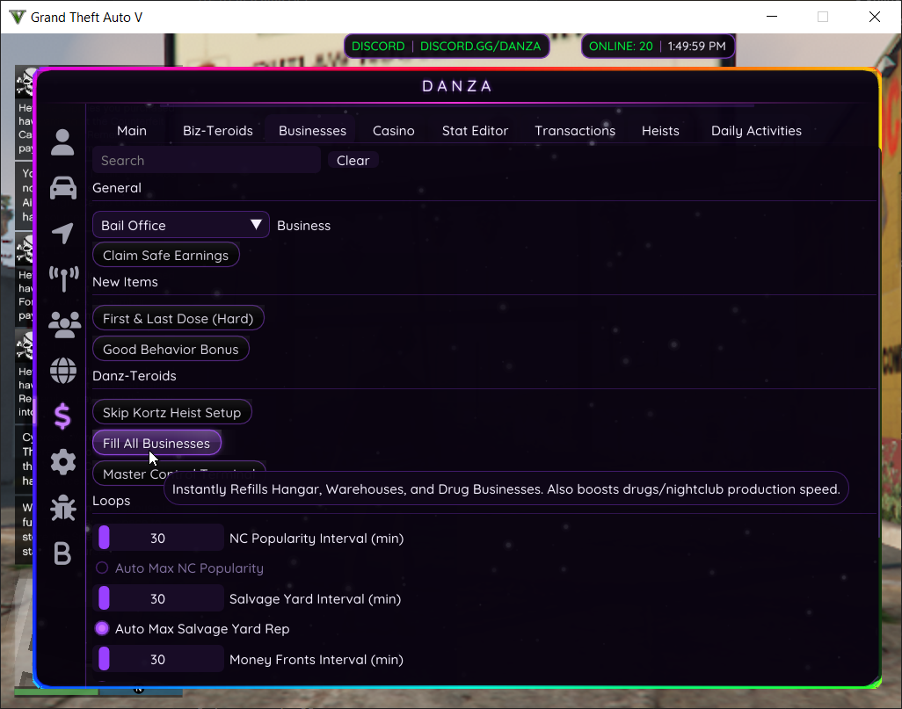Click Claim Safe Earnings button
The width and height of the screenshot is (902, 709).
[165, 256]
